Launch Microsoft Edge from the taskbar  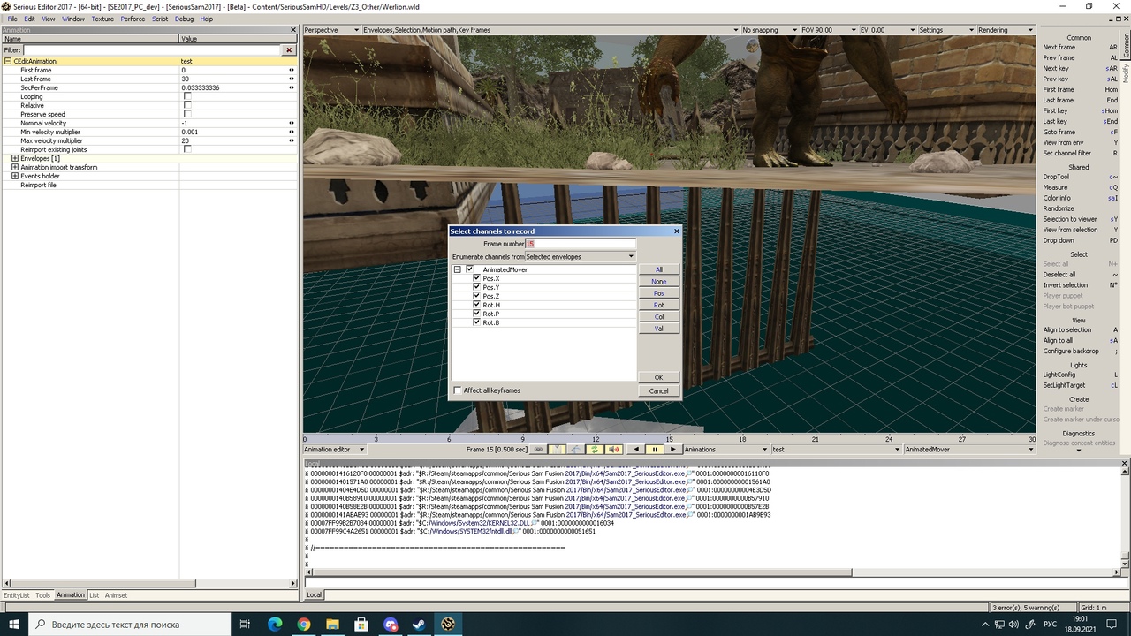point(274,625)
